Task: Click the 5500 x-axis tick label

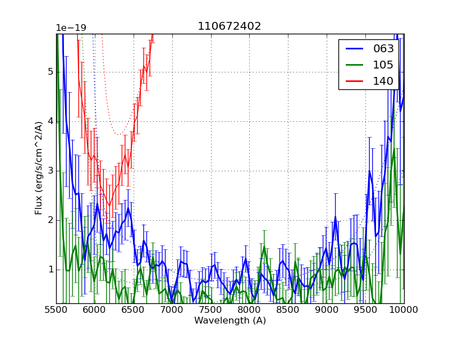Action: (x=56, y=309)
